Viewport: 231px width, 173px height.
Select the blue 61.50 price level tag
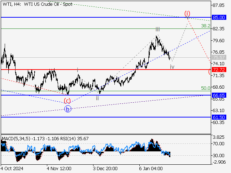pyautogui.click(x=219, y=117)
